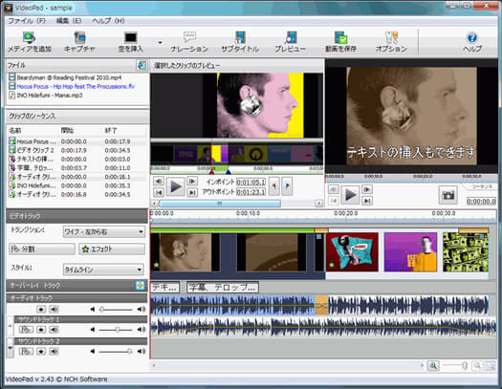Jump to clip end in clip preview

192,192
